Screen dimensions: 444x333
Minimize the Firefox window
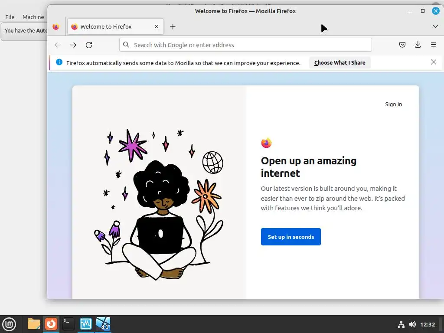coord(409,11)
